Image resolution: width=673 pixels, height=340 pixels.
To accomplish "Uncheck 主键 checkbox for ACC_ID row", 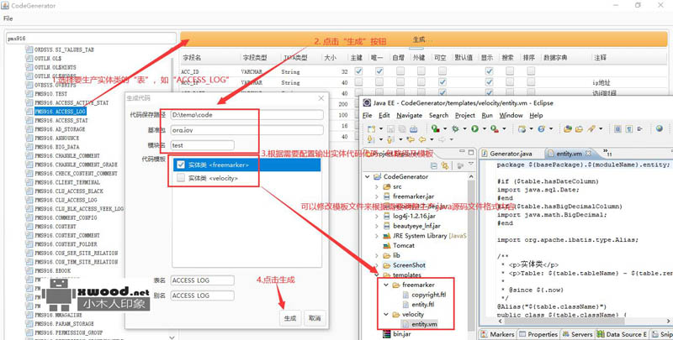I will (x=358, y=71).
